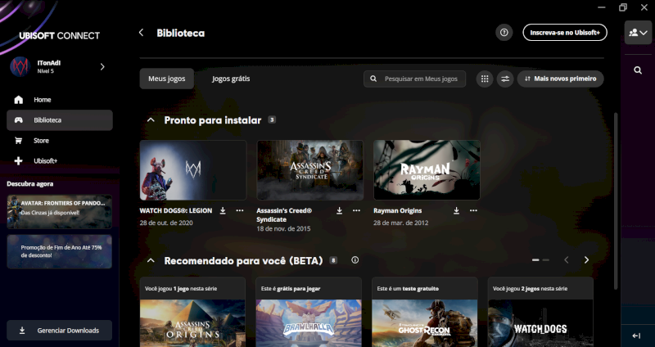
Task: Click the right sidebar search icon
Action: 638,71
